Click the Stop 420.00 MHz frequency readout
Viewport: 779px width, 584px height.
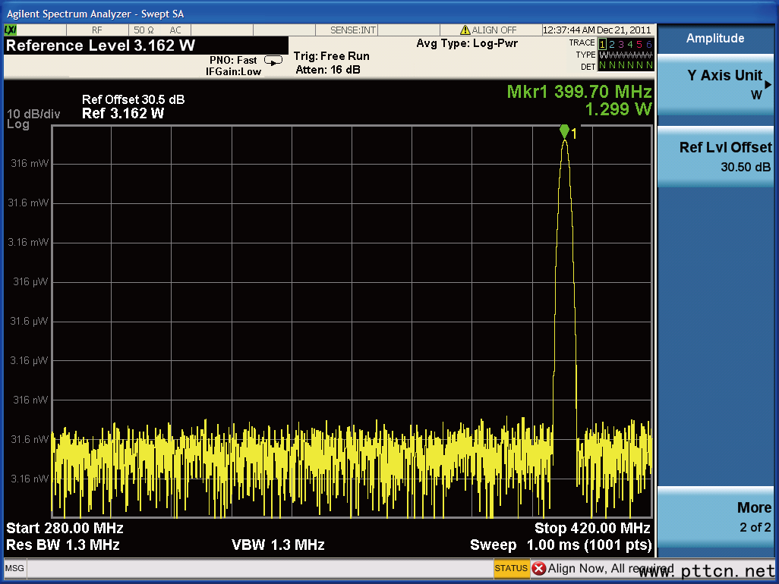coord(592,528)
